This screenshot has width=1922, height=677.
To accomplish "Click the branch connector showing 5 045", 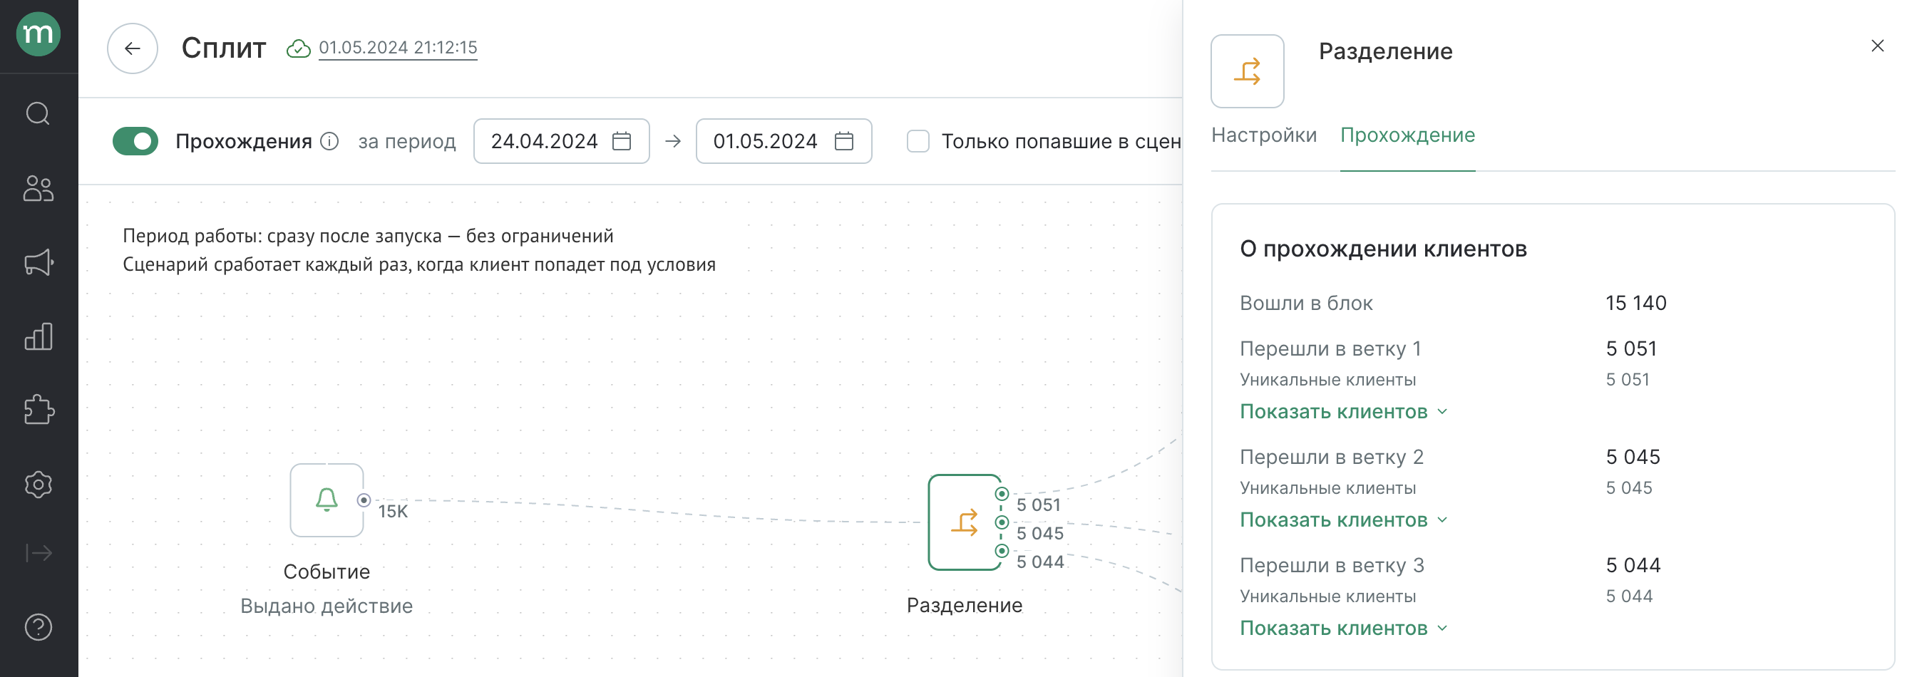I will click(1002, 522).
